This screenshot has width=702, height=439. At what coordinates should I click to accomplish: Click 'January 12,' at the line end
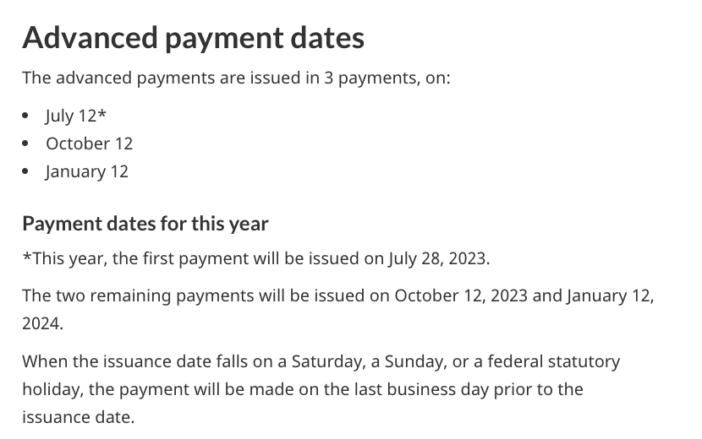610,296
